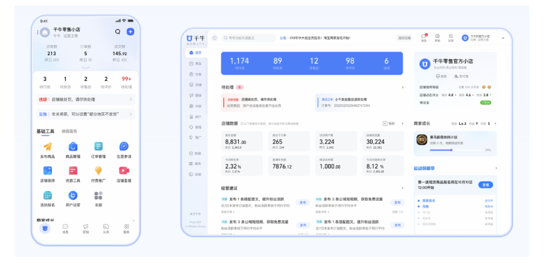This screenshot has height=263, width=552.
Task: Open 活动报名 calendar icon on mobile
Action: 48,195
